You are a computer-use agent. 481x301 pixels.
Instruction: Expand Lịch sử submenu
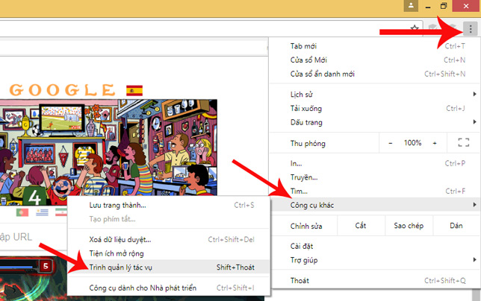(375, 95)
